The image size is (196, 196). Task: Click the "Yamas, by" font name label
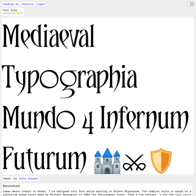click(10, 179)
